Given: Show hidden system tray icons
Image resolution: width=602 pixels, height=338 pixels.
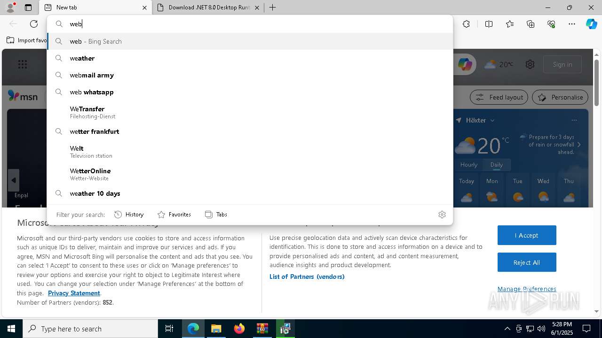Looking at the screenshot, I should [507, 329].
